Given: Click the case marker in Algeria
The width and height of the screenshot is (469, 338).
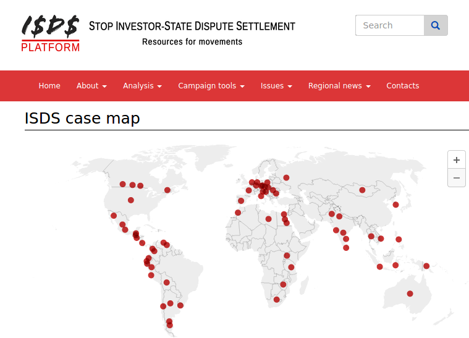Looking at the screenshot, I should click(268, 219).
